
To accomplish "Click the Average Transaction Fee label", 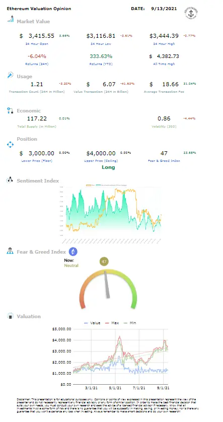I will click(x=164, y=92).
